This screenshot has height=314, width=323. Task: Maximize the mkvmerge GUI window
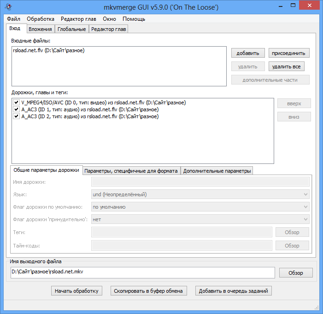(293, 6)
